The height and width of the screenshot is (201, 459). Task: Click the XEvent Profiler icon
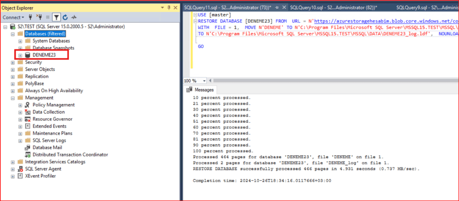pyautogui.click(x=20, y=176)
